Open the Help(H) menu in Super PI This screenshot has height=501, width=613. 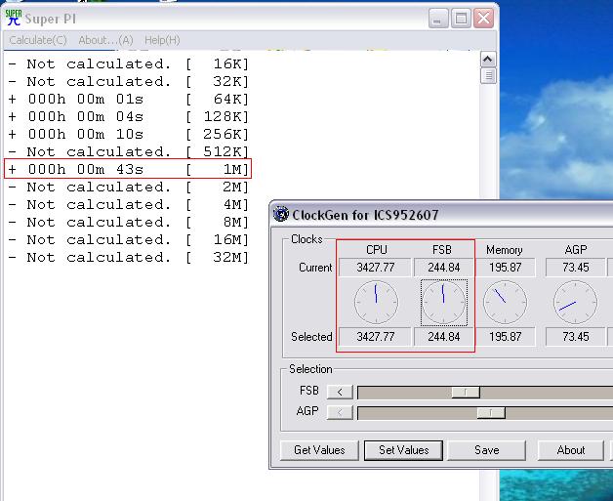point(162,40)
